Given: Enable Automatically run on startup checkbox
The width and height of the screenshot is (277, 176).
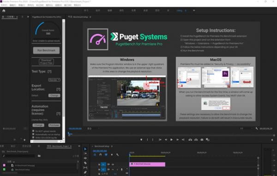Looking at the screenshot, I should 33,134.
